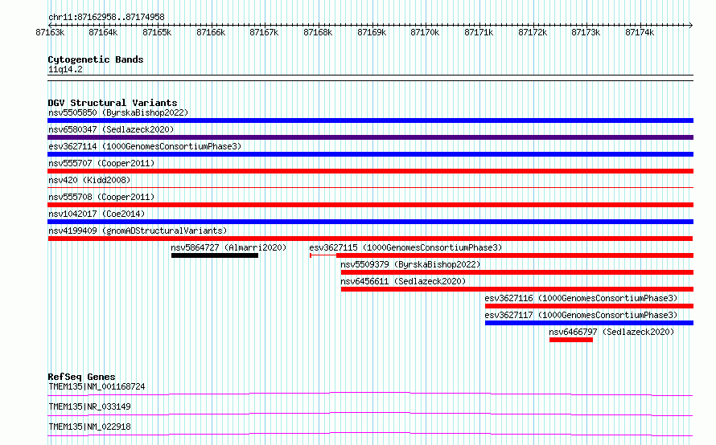Click the DGV Structural Variants track heading
Screen dimensions: 716x445
(113, 103)
